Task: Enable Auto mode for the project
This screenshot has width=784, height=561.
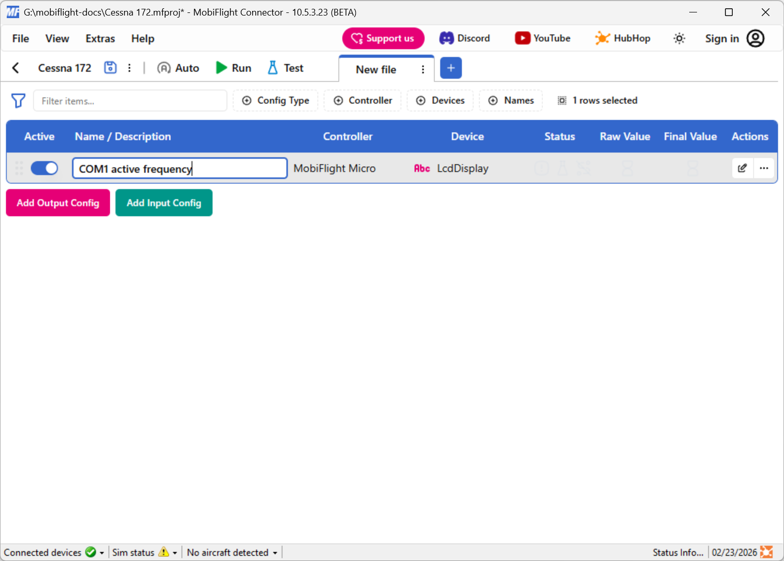Action: click(178, 67)
